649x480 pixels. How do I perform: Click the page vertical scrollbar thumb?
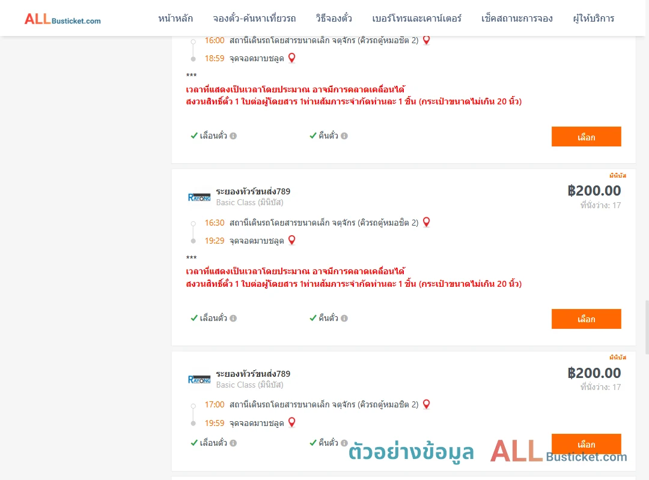(647, 327)
